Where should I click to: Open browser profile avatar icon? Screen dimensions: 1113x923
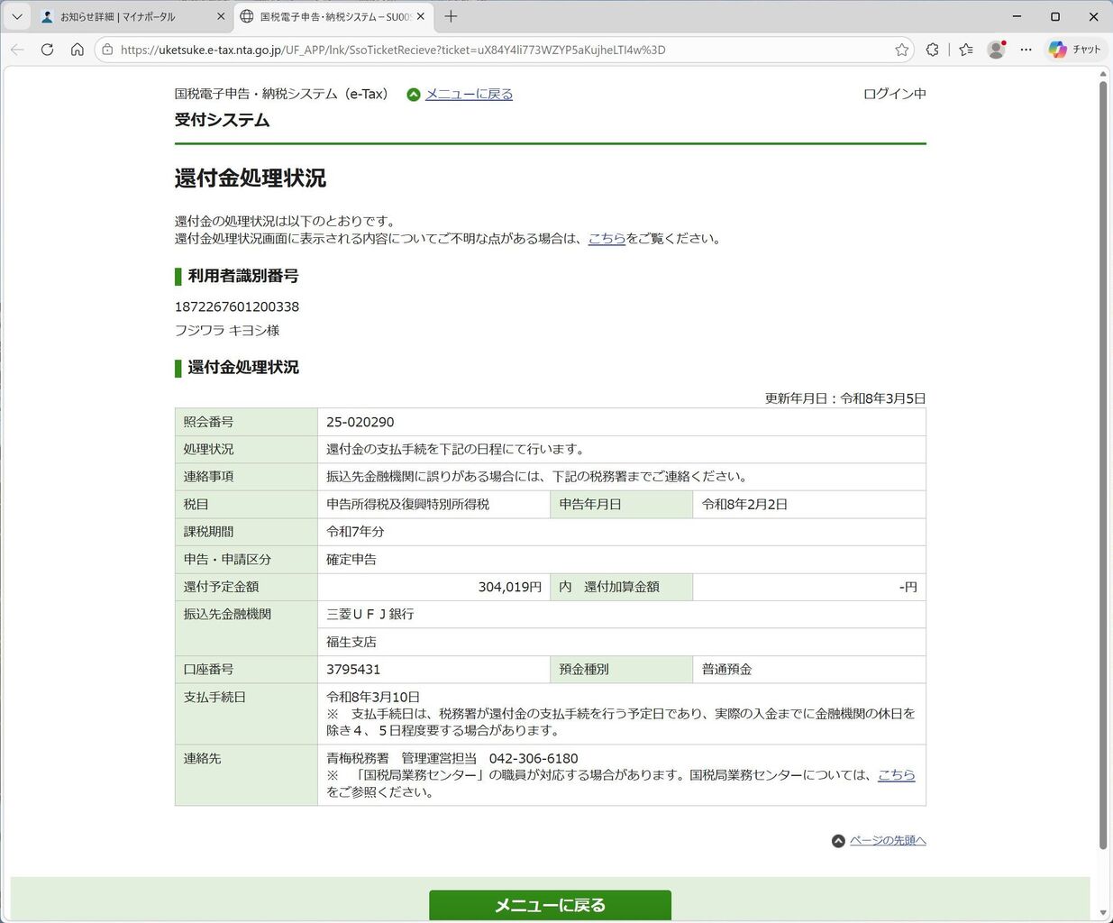pyautogui.click(x=996, y=50)
